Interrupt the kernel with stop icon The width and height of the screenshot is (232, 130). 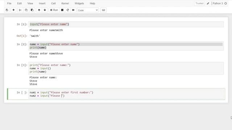click(62, 10)
